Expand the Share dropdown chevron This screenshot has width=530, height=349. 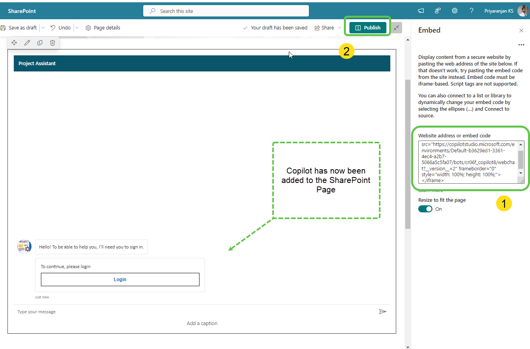(x=340, y=28)
